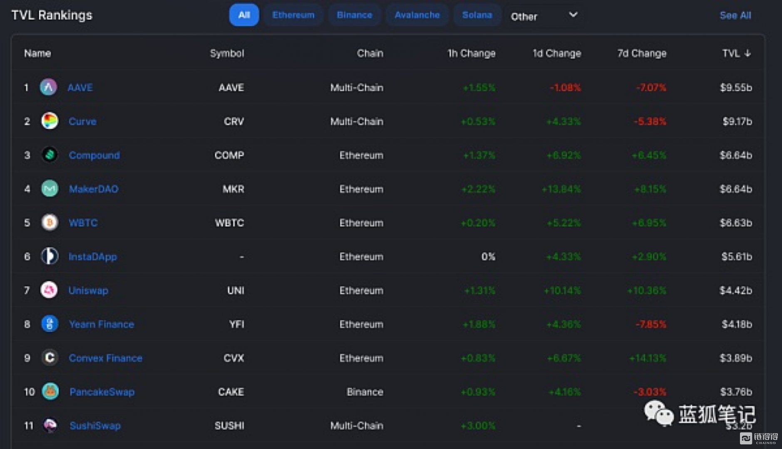Click the WBTC bitcoin logo icon
This screenshot has height=449, width=782.
50,222
